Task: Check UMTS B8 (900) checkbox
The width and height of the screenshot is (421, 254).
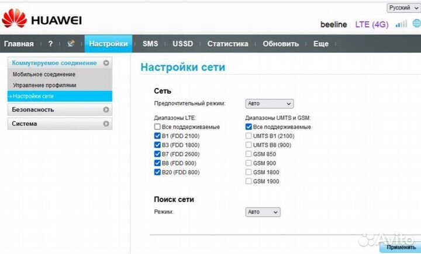Action: (x=249, y=145)
